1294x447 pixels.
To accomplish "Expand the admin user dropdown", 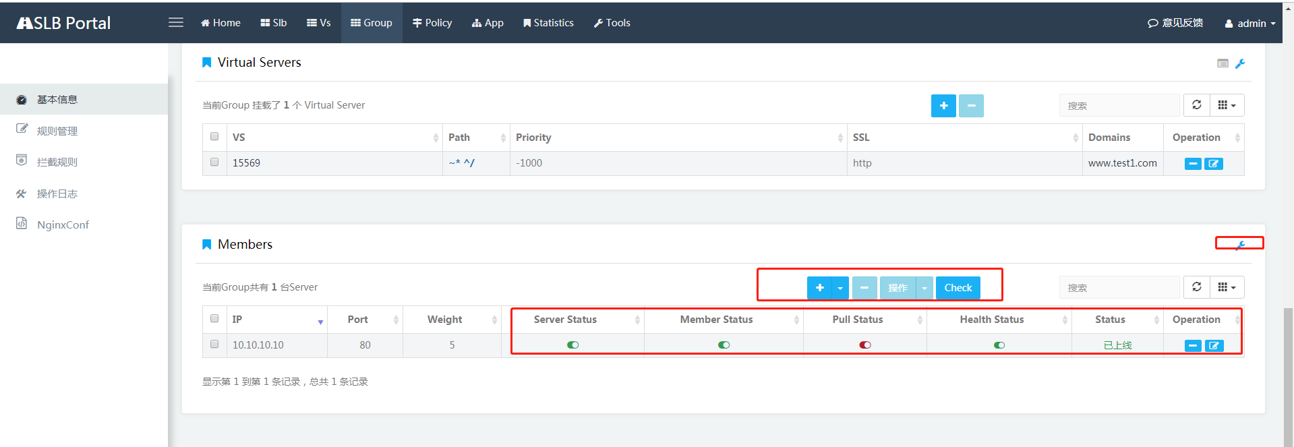I will coord(1250,23).
